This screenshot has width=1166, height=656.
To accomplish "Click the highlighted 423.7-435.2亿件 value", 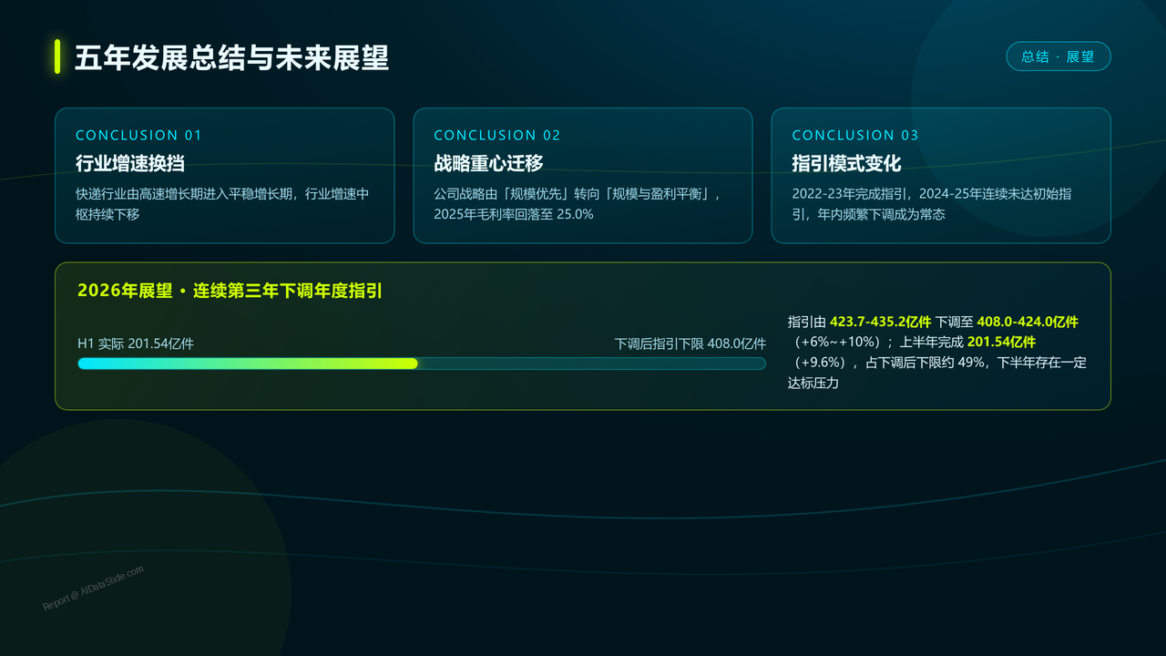I will pyautogui.click(x=880, y=322).
